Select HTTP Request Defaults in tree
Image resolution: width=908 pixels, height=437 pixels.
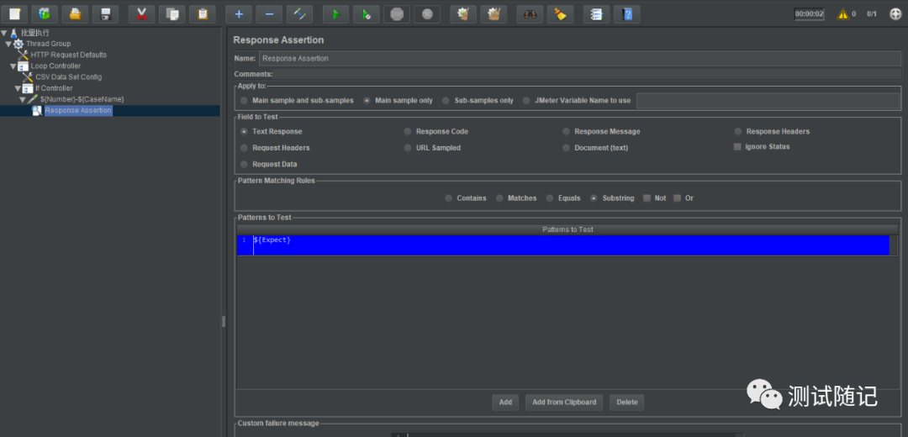(x=68, y=55)
